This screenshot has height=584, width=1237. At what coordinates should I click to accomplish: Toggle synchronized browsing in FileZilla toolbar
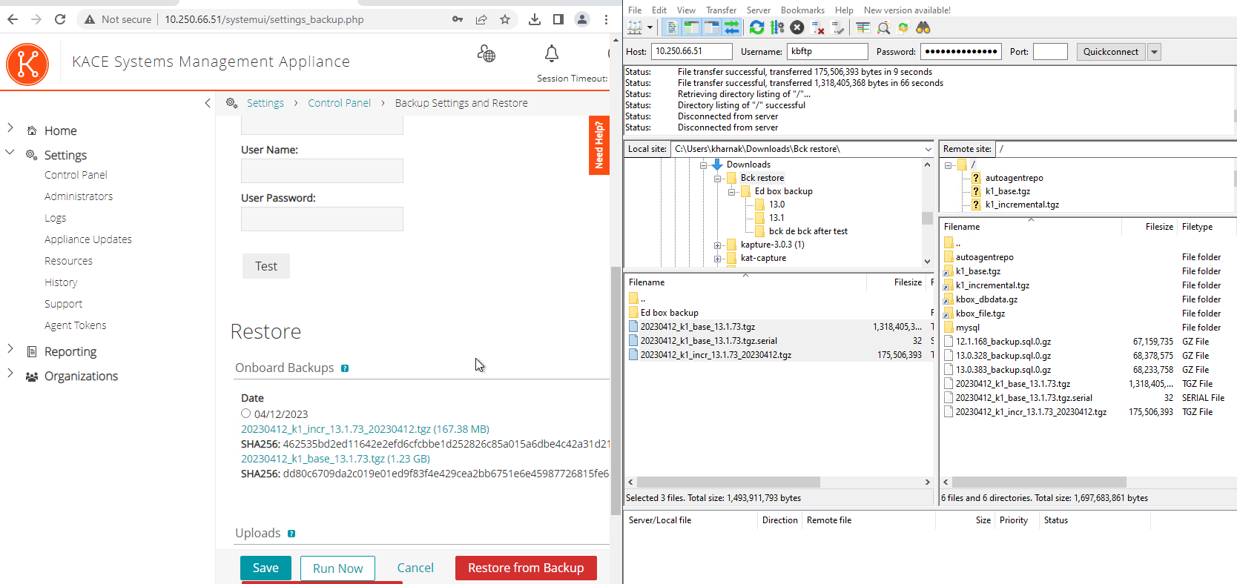coord(903,27)
